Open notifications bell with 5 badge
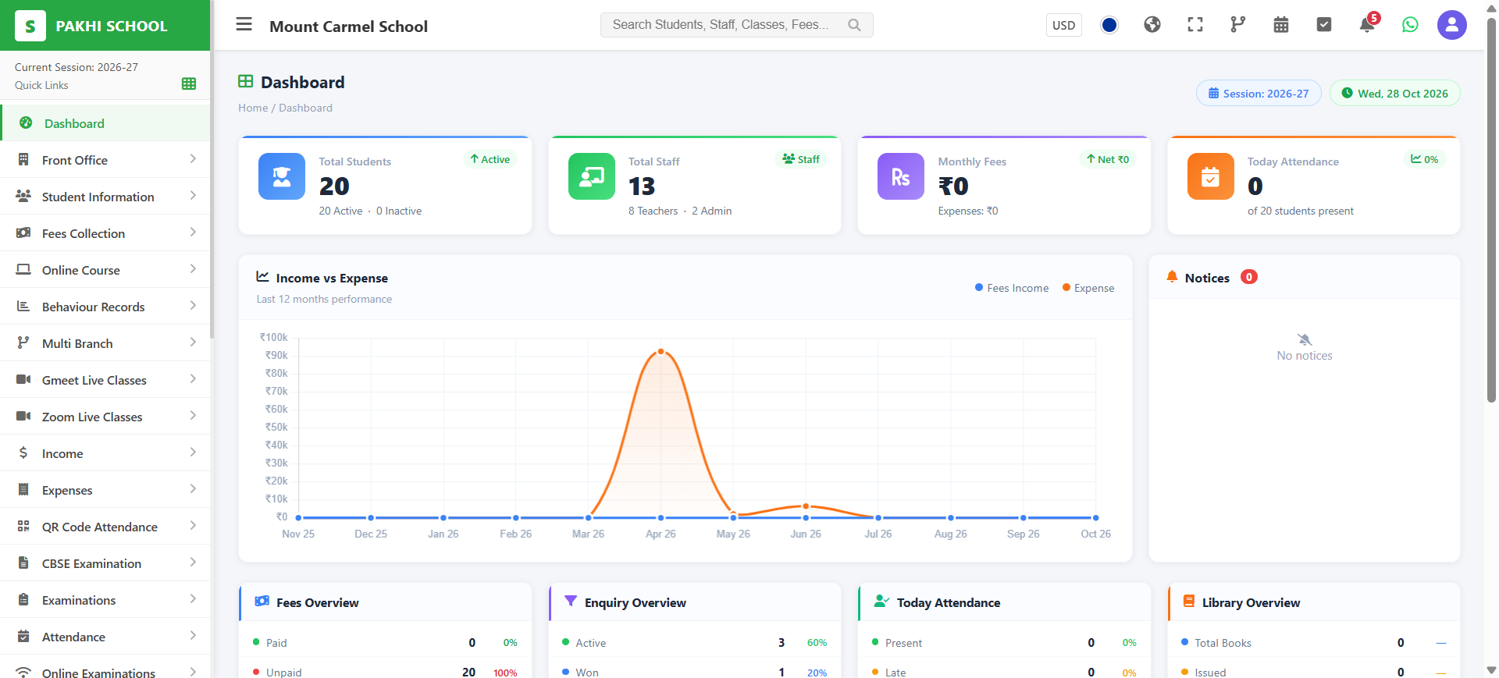1499x678 pixels. coord(1367,24)
